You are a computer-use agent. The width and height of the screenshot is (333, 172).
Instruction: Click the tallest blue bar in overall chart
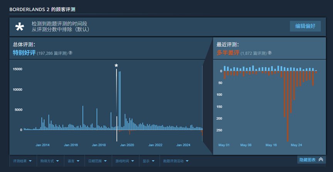120,100
